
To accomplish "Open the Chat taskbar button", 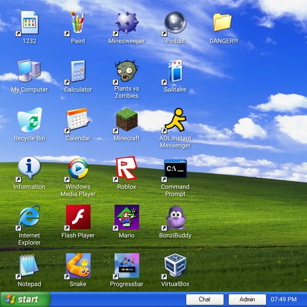I will click(205, 299).
